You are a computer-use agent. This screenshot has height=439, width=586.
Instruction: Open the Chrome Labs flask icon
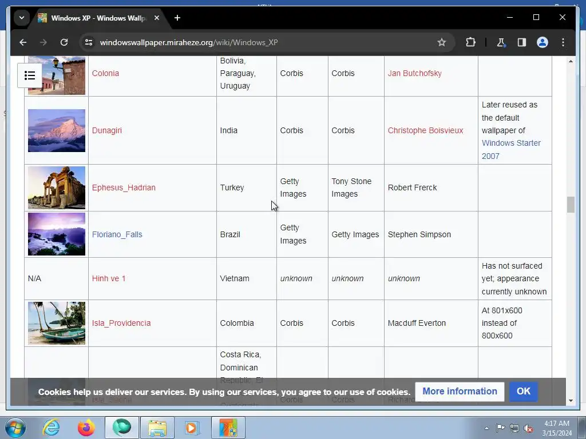pyautogui.click(x=501, y=42)
